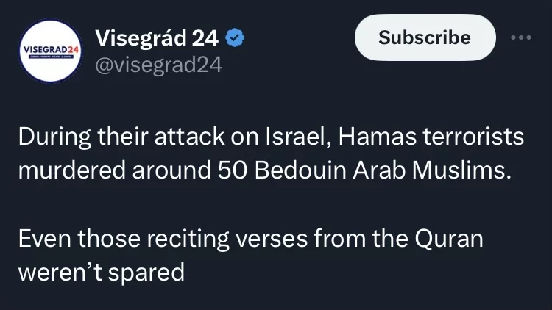
Task: Click the tweet's first paragraph text
Action: pos(271,153)
